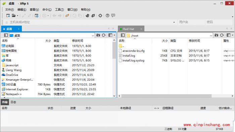Go to parent folder in remote pane

[x=216, y=35]
